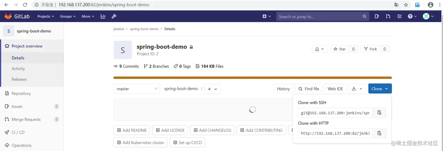The width and height of the screenshot is (443, 151).
Task: Reload the page with the refresh icon
Action: [x=25, y=5]
